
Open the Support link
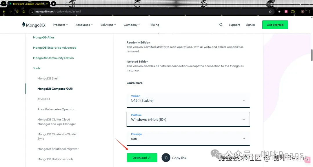coord(234,25)
